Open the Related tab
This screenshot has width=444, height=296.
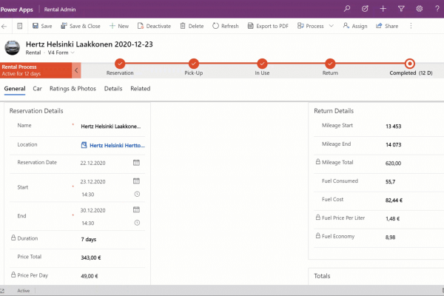(141, 89)
